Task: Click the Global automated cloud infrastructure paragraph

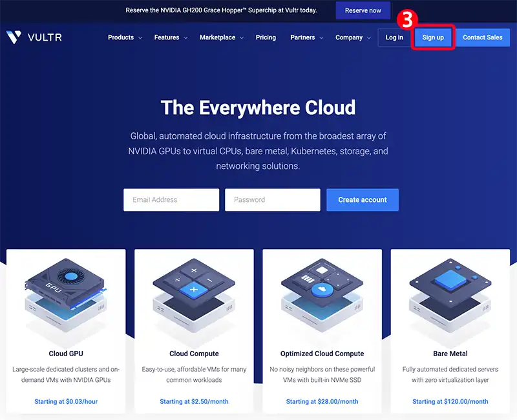Action: click(258, 151)
